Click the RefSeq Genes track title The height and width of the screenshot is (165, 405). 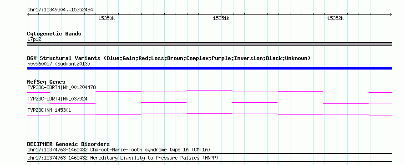pos(46,82)
